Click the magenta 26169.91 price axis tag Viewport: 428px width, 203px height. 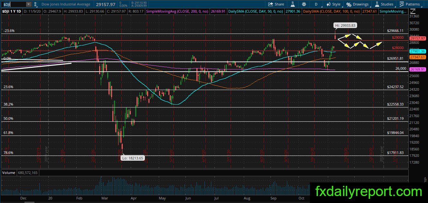pyautogui.click(x=418, y=69)
